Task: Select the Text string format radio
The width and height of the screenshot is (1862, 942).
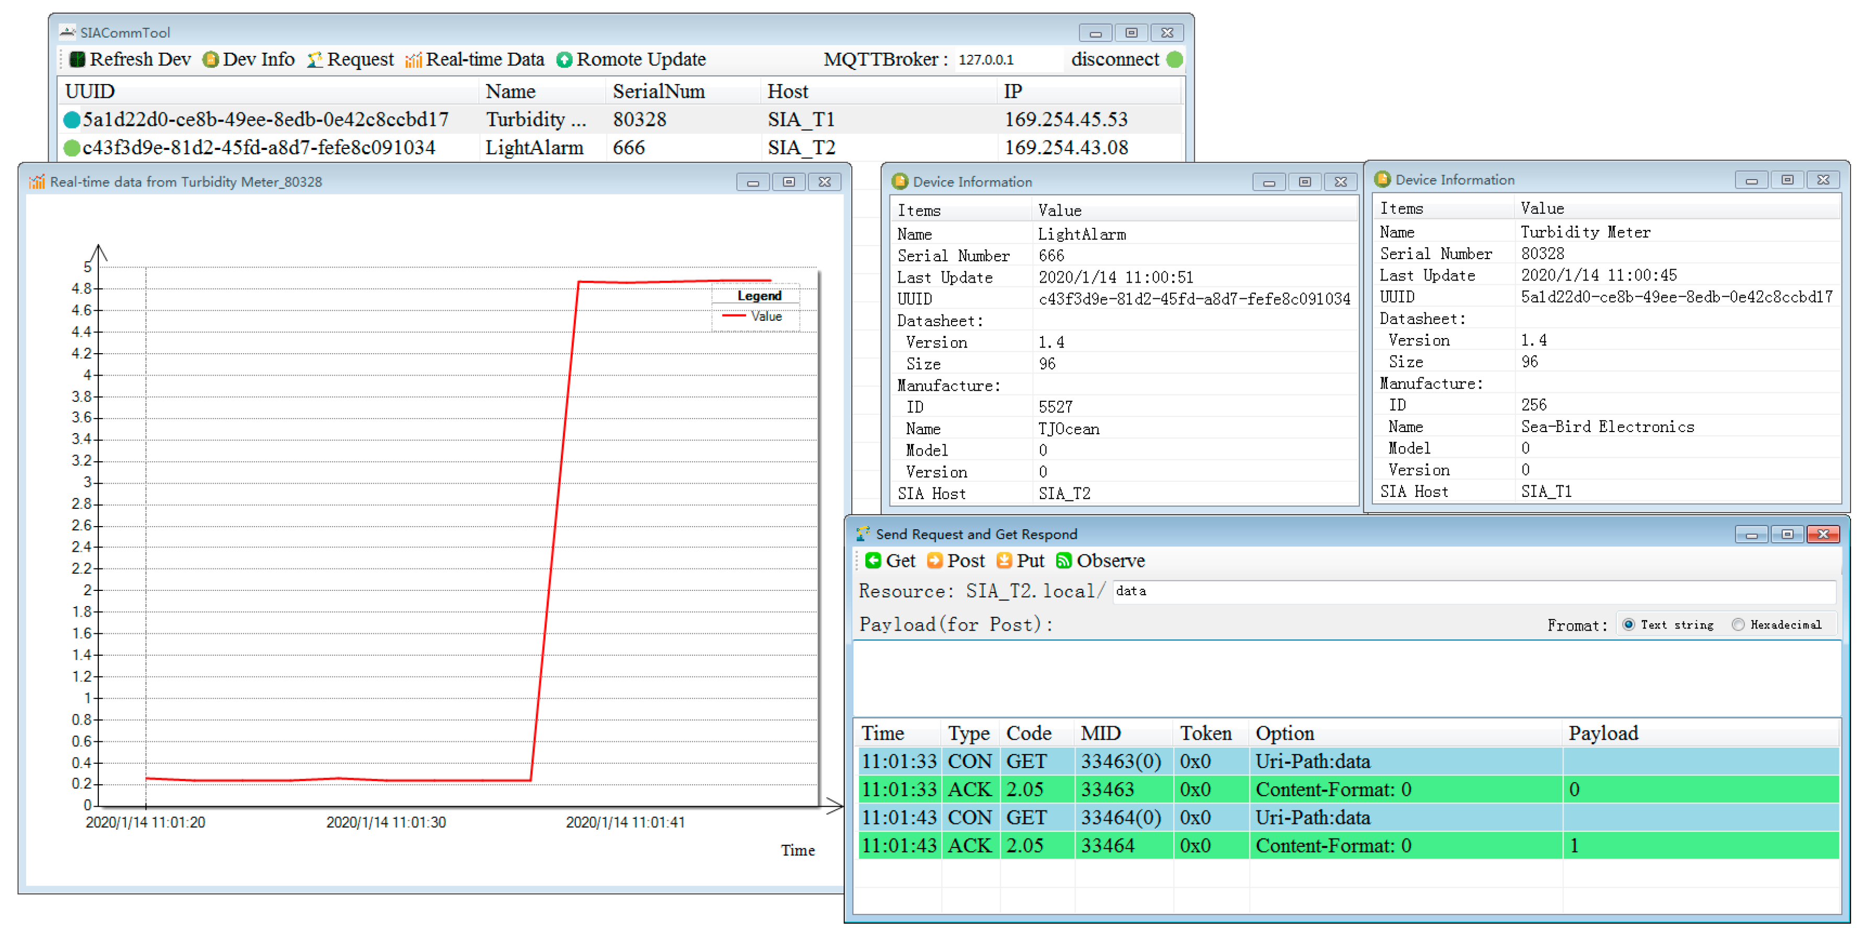Action: (1628, 625)
